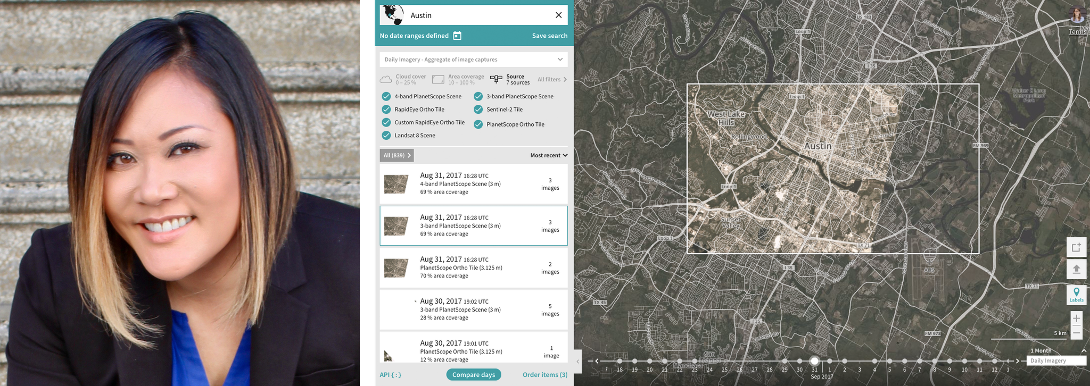
Task: Click thumbnail of Aug 31 3-band PlanetScope result
Action: coord(397,226)
